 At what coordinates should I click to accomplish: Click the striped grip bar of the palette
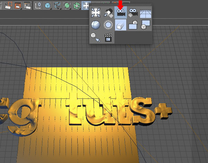tap(121, 4)
